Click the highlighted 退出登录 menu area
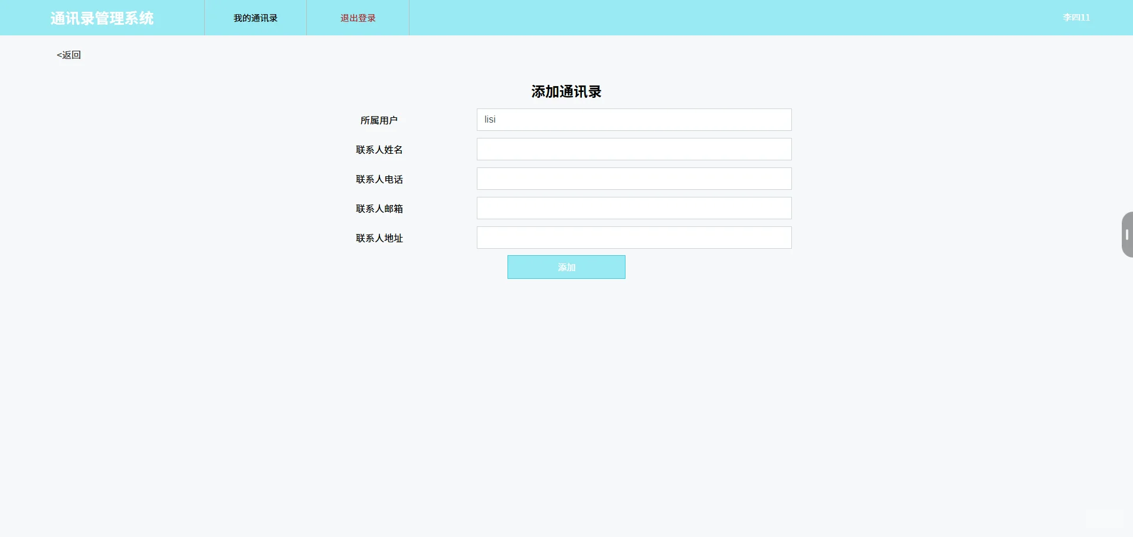Viewport: 1133px width, 537px height. pyautogui.click(x=356, y=18)
